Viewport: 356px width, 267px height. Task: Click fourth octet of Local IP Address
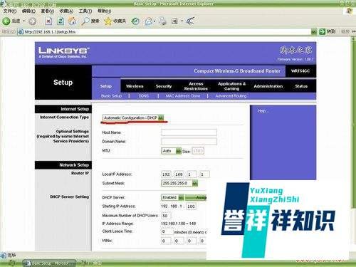coord(204,174)
